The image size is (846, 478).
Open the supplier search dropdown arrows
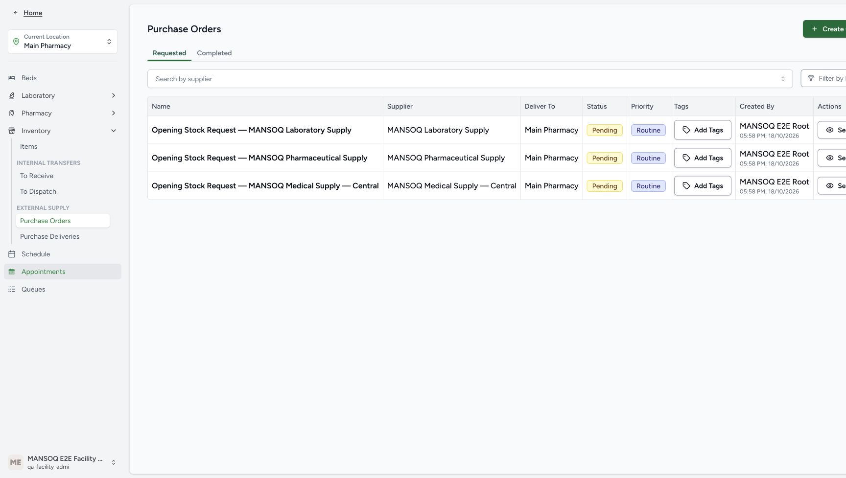point(783,79)
